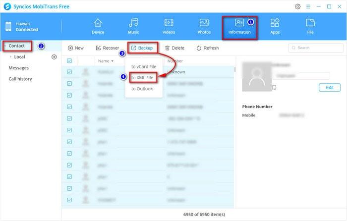Toggle the select-all contacts checkbox
This screenshot has width=347, height=221.
[69, 61]
